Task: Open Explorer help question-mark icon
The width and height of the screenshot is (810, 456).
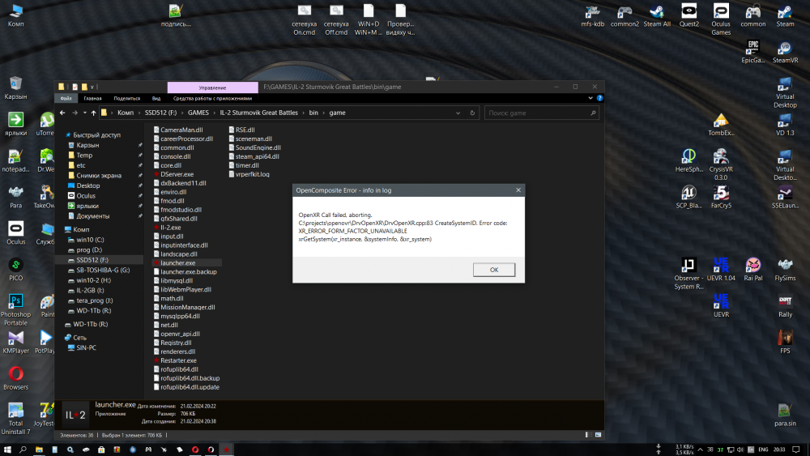Action: tap(599, 98)
